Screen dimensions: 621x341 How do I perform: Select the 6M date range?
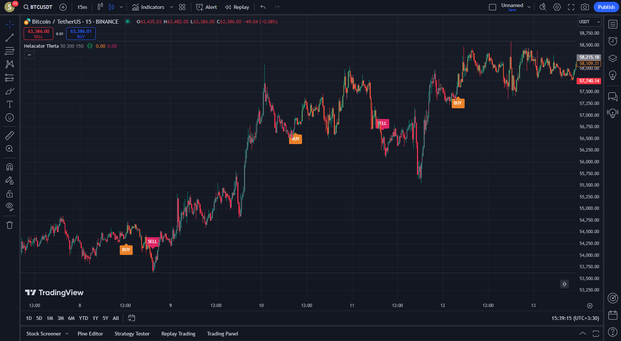coord(71,318)
